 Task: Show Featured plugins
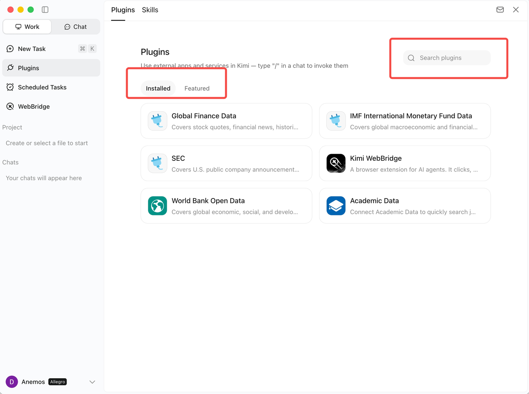[197, 88]
